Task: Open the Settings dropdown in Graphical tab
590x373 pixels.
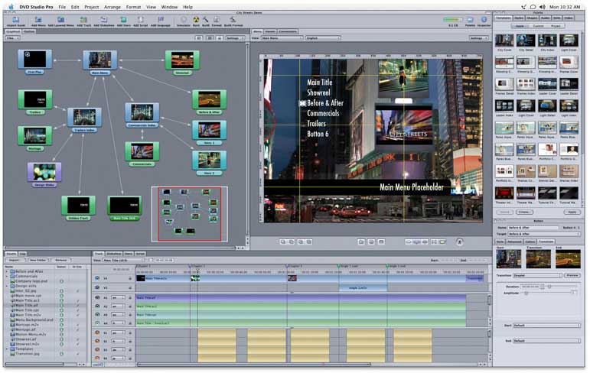Action: pyautogui.click(x=235, y=38)
